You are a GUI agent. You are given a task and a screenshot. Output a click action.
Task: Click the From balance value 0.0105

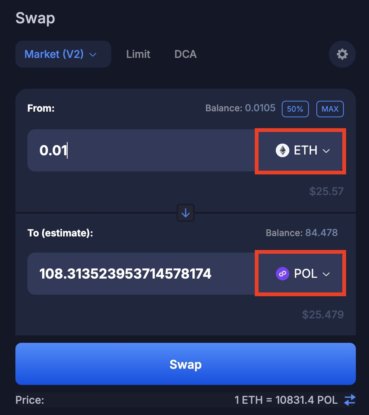[x=260, y=108]
